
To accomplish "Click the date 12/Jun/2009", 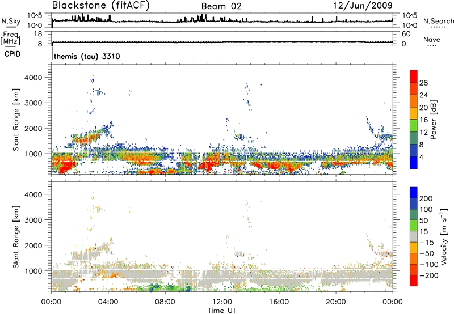I will (x=363, y=6).
